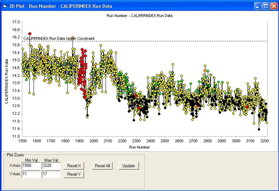Select the orange diamond above the constraint line

73,38
